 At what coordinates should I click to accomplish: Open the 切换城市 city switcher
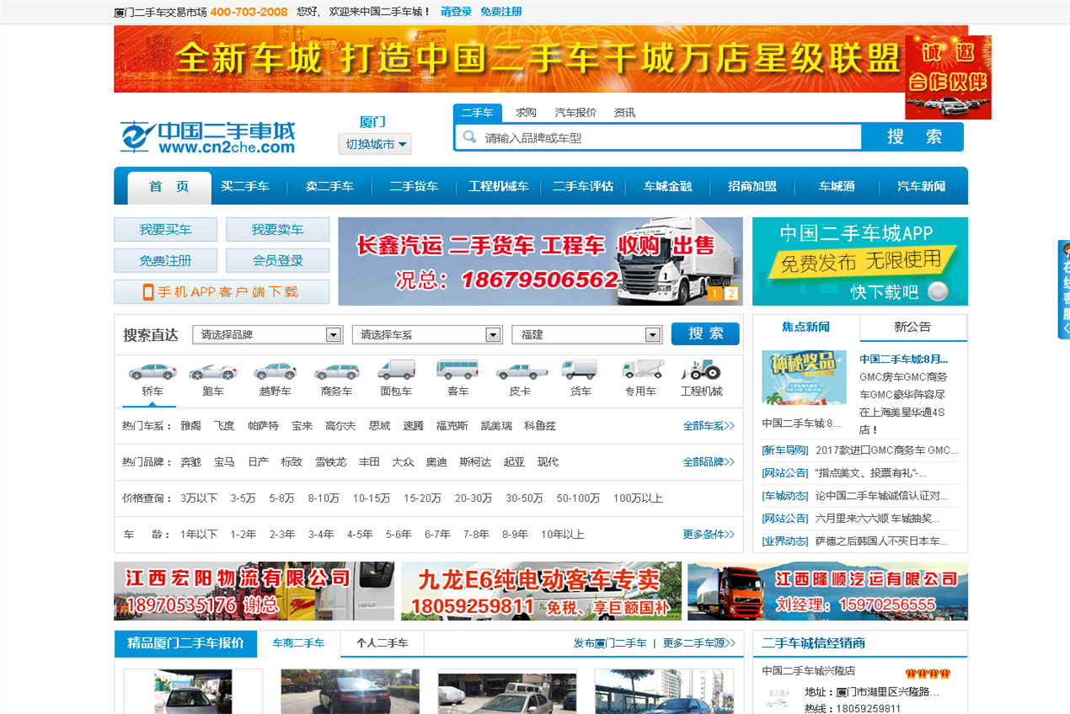[x=375, y=144]
